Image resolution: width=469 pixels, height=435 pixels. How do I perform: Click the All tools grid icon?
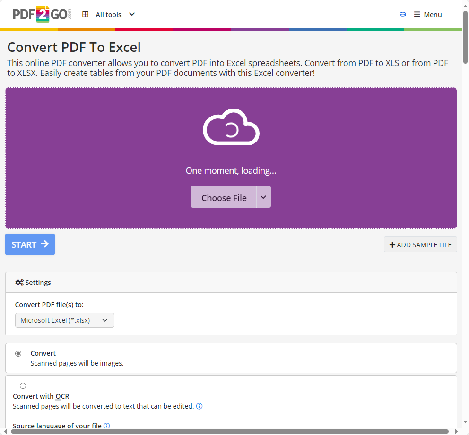(x=85, y=14)
